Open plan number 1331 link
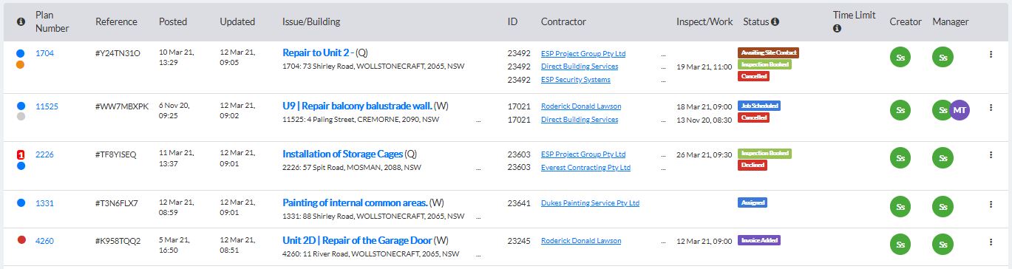1012x269 pixels. pos(44,203)
